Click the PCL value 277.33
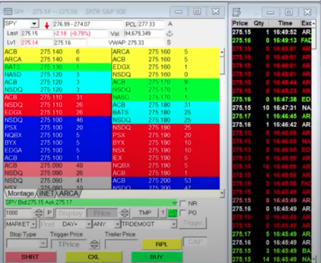Viewport: 321px width, 263px height. [147, 24]
